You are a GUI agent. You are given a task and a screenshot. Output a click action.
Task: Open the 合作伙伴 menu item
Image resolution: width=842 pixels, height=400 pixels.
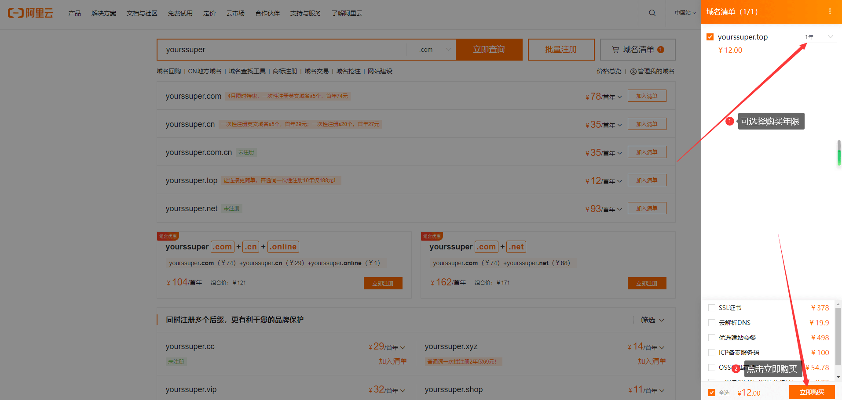pyautogui.click(x=267, y=13)
